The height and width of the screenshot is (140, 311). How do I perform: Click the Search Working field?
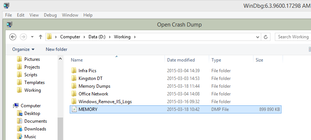pyautogui.click(x=293, y=37)
